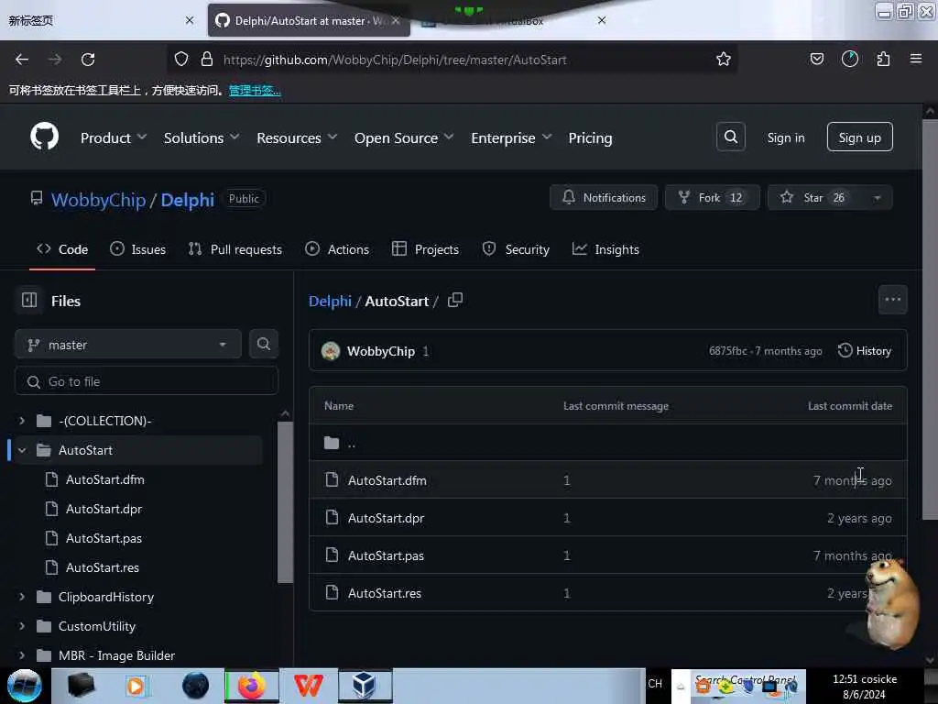This screenshot has width=938, height=704.
Task: Click the Notifications button
Action: pyautogui.click(x=604, y=198)
